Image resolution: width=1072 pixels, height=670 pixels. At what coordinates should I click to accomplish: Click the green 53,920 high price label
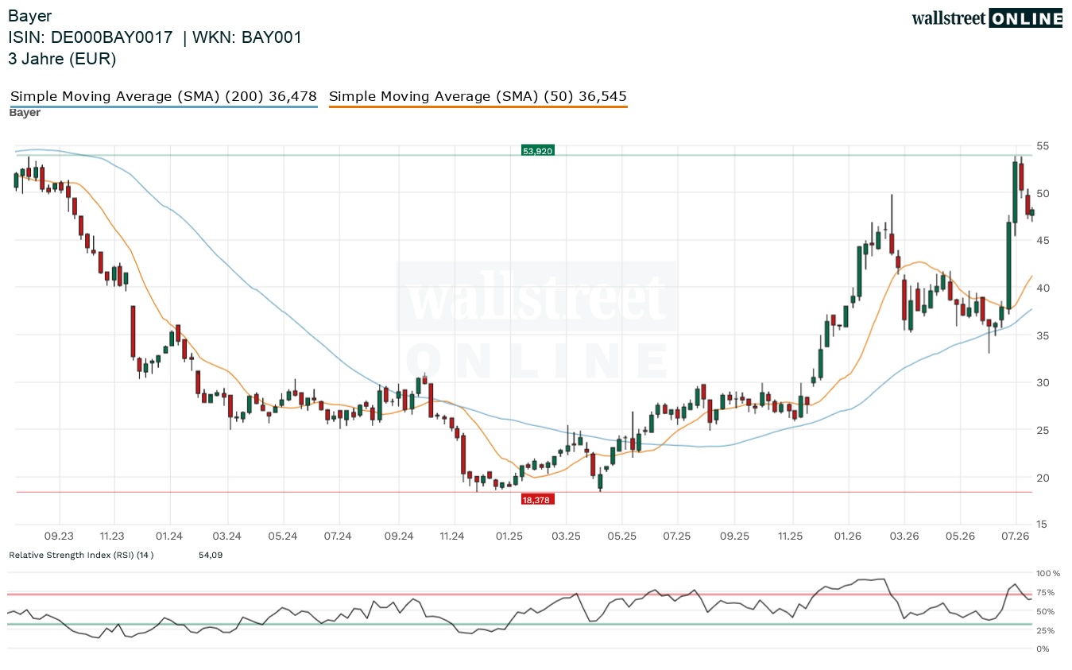(x=537, y=149)
